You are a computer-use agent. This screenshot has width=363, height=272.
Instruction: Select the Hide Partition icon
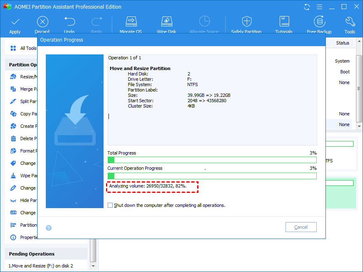[13, 201]
